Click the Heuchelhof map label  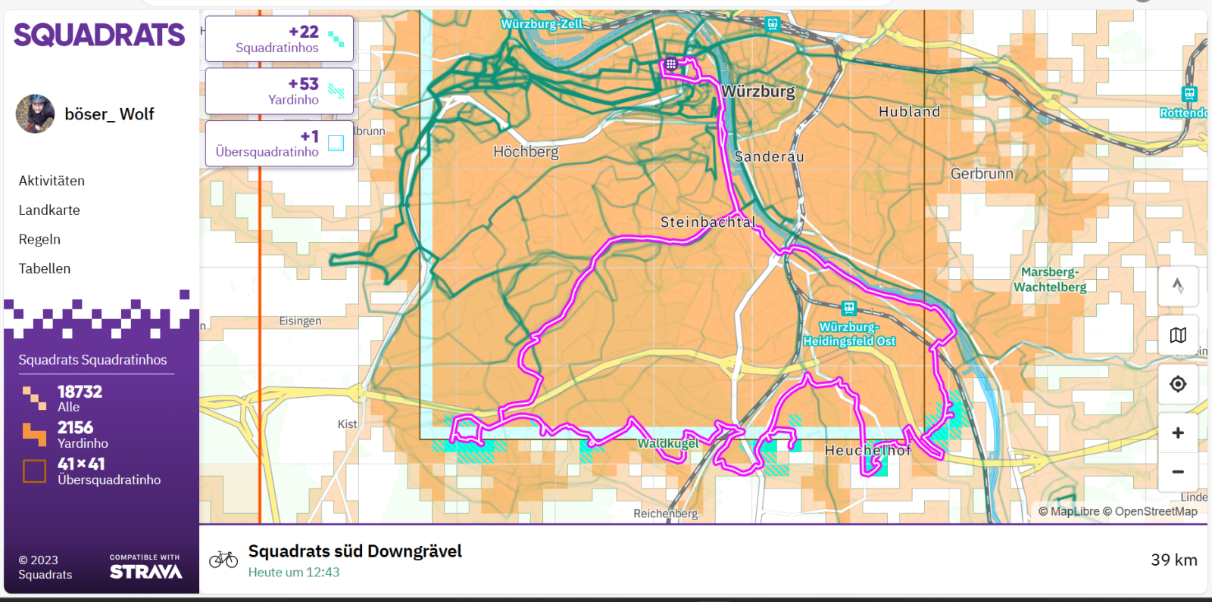(x=868, y=451)
